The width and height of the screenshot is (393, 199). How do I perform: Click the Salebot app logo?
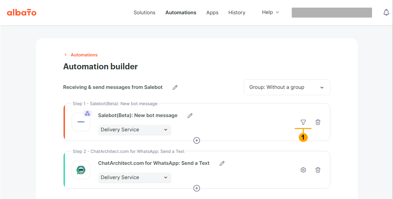pos(81,122)
